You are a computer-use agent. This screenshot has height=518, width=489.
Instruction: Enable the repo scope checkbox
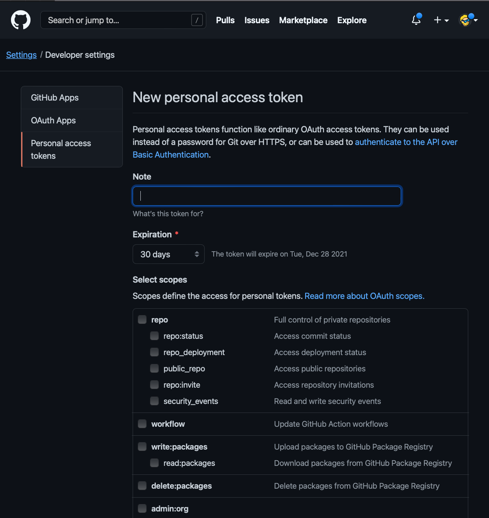(142, 320)
